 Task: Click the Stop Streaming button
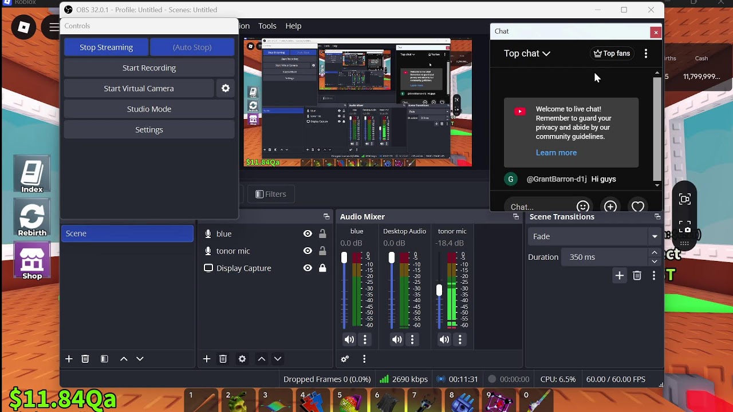tap(107, 47)
